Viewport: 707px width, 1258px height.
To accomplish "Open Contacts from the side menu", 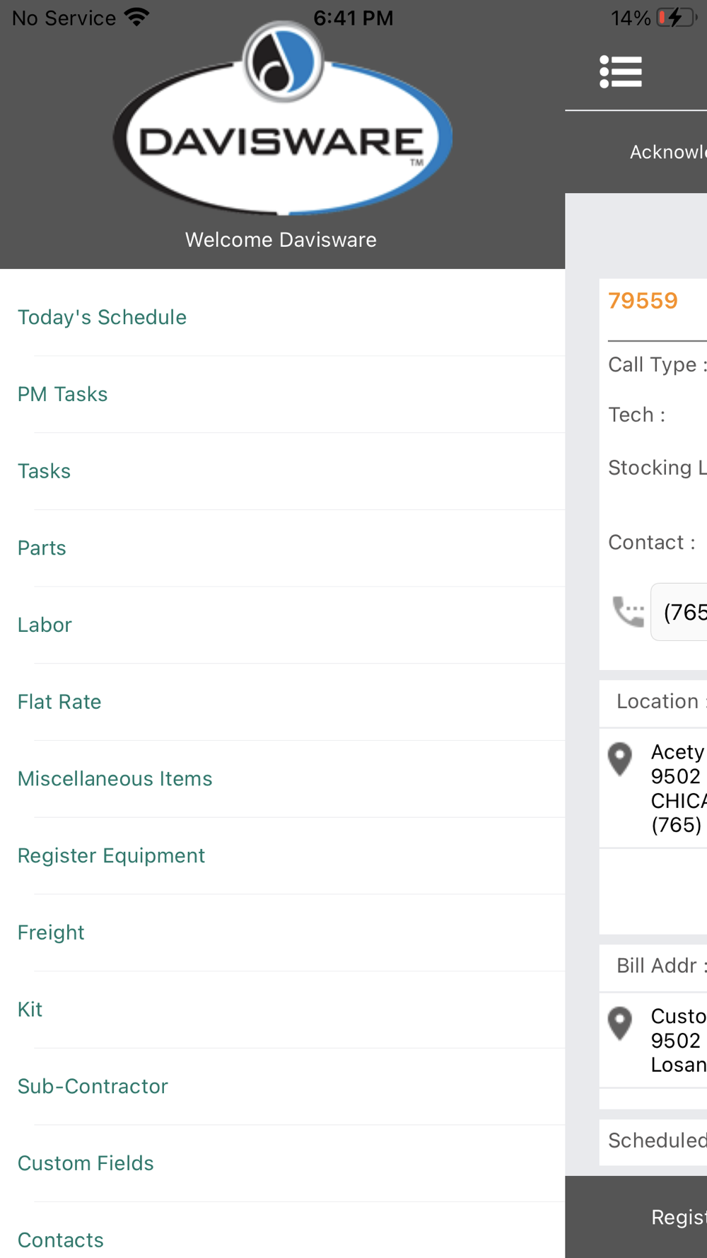I will click(62, 1240).
